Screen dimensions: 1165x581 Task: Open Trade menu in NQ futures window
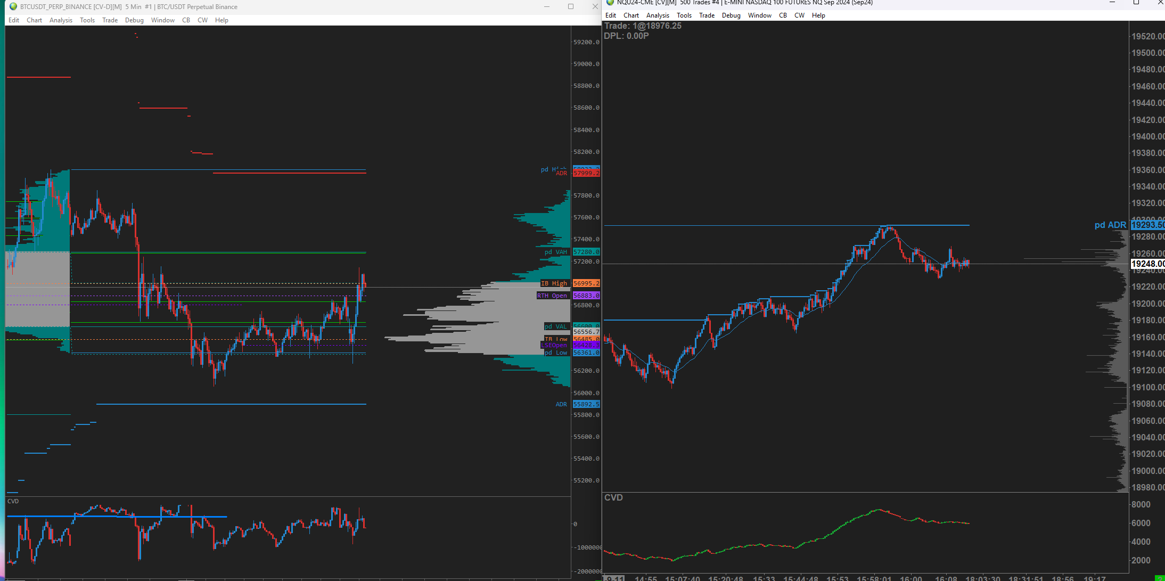pyautogui.click(x=707, y=15)
